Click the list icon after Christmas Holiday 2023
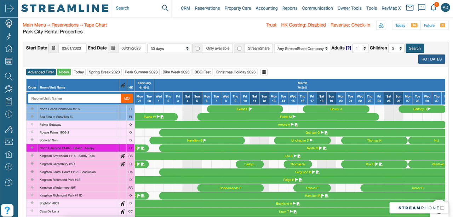The image size is (453, 217). pos(264,72)
